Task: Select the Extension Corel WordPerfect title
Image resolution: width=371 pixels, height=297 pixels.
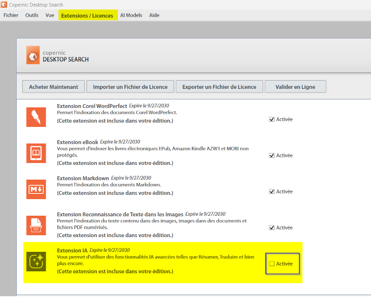Action: 92,106
